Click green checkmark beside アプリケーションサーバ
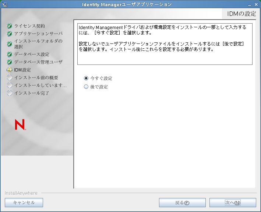This screenshot has height=212, width=261. (x=10, y=34)
